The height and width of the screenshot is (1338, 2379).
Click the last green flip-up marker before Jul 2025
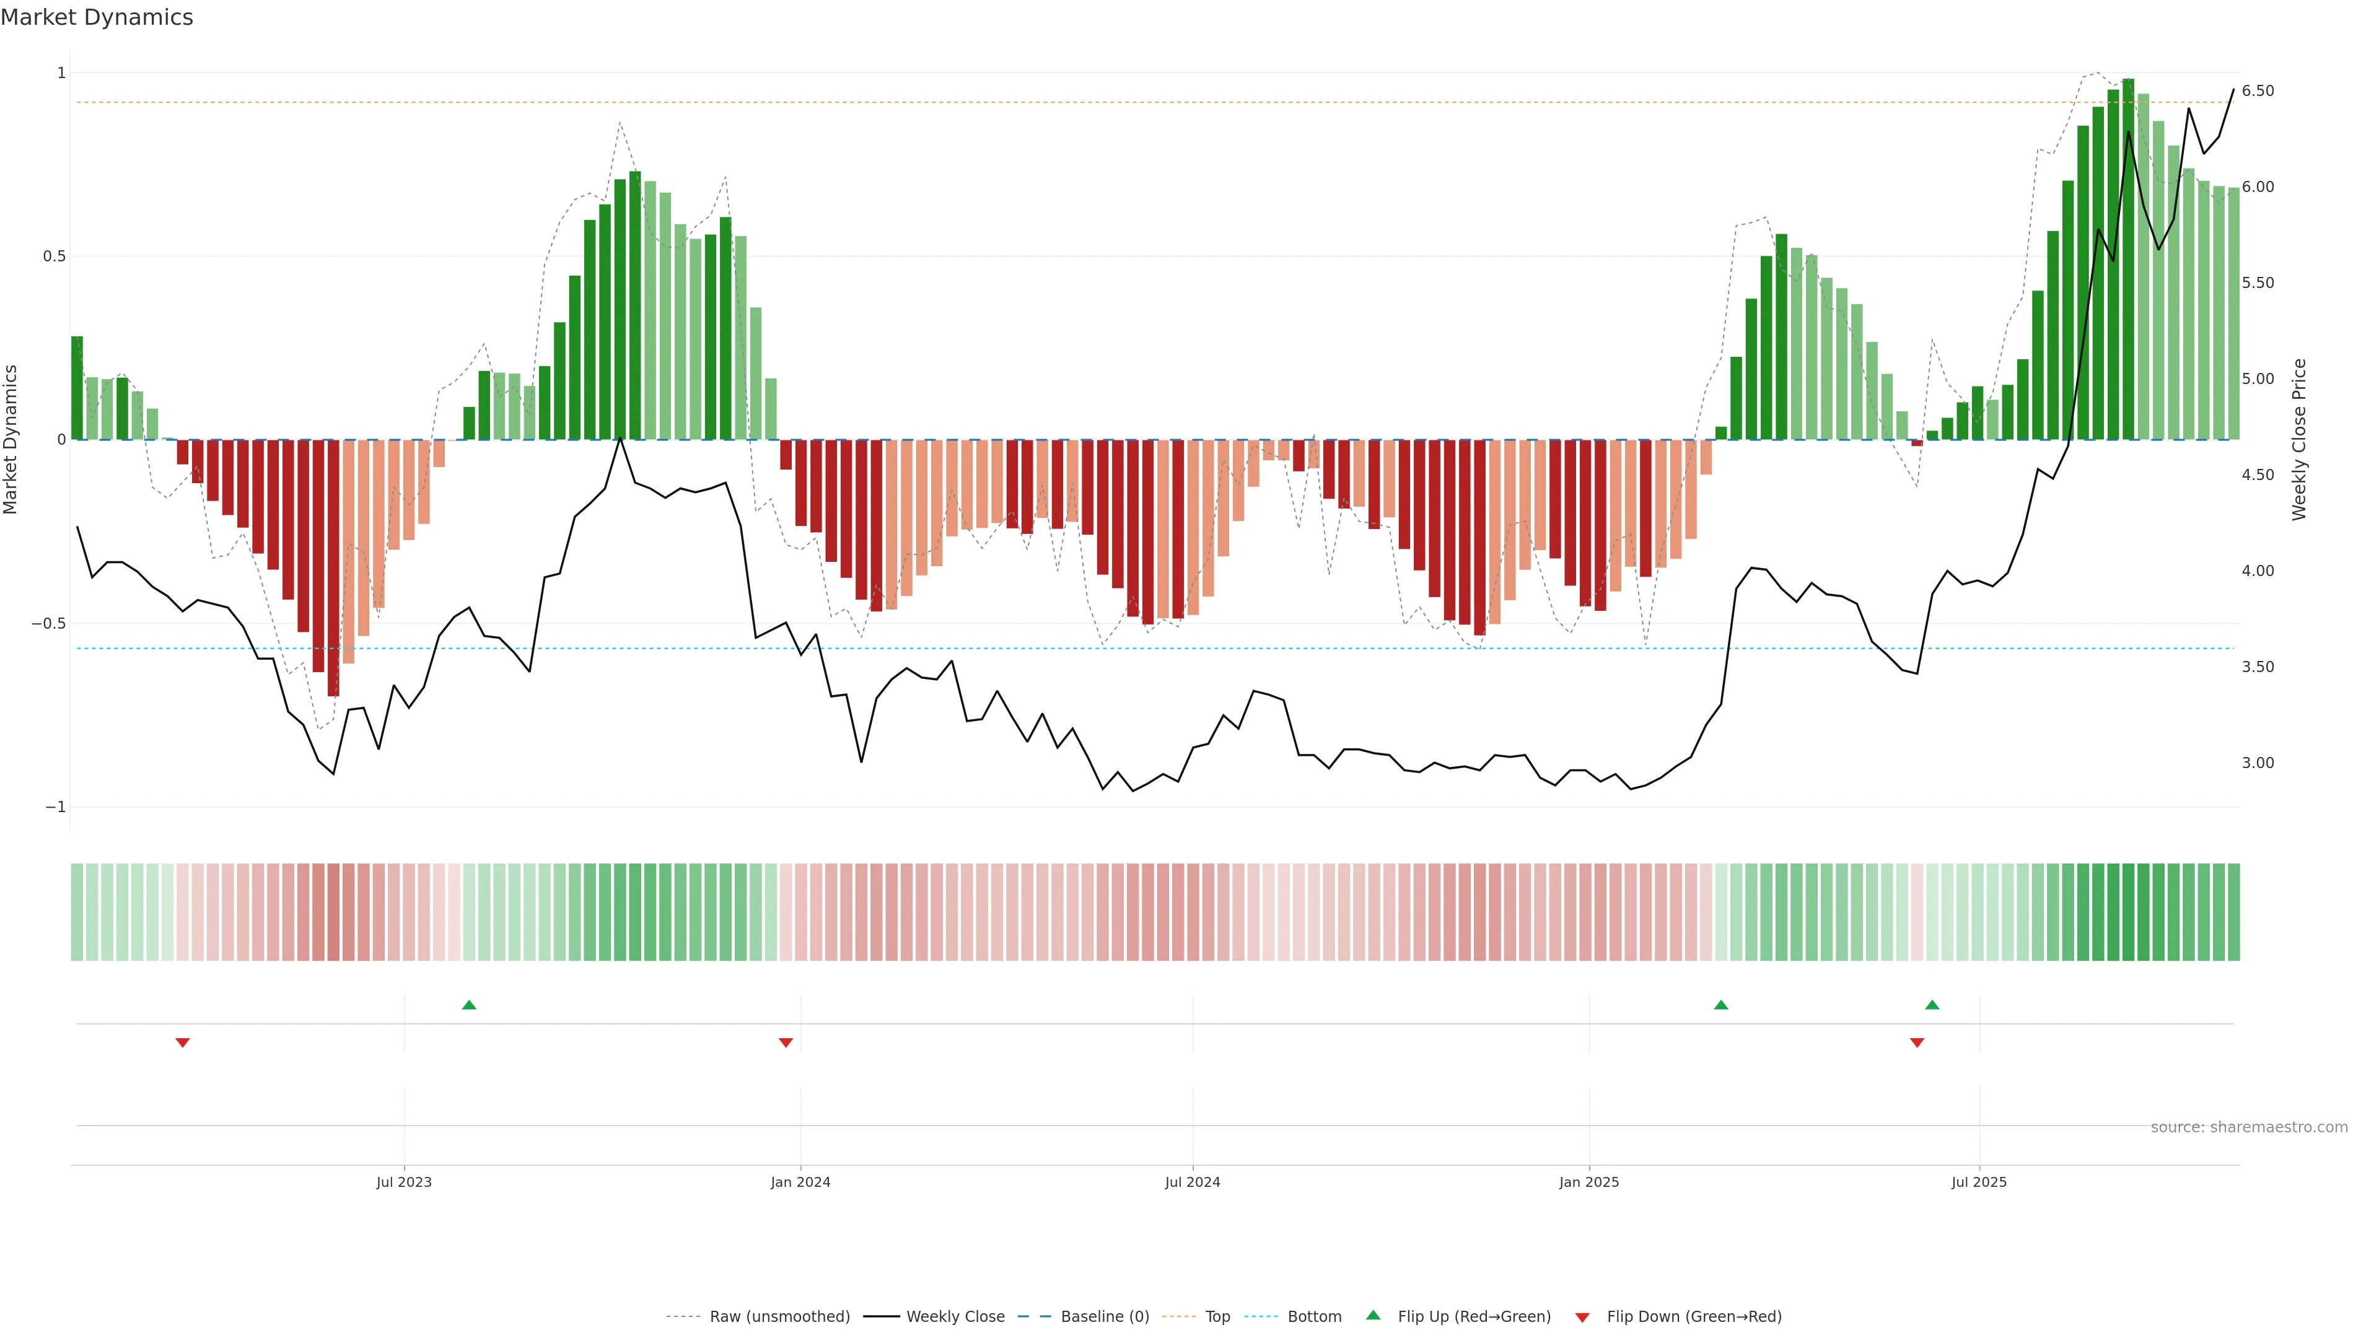1932,1005
